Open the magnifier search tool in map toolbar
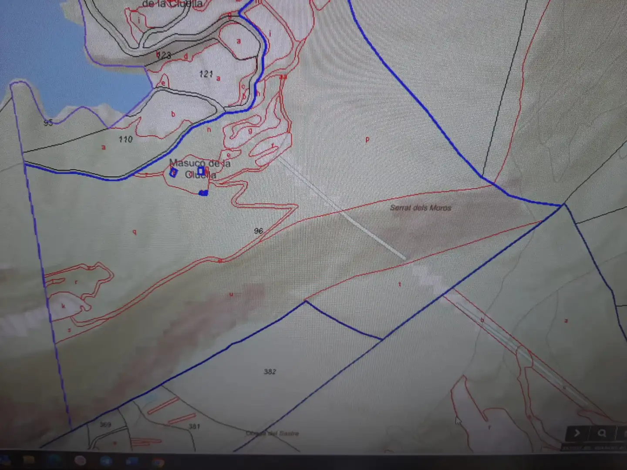 [602, 433]
